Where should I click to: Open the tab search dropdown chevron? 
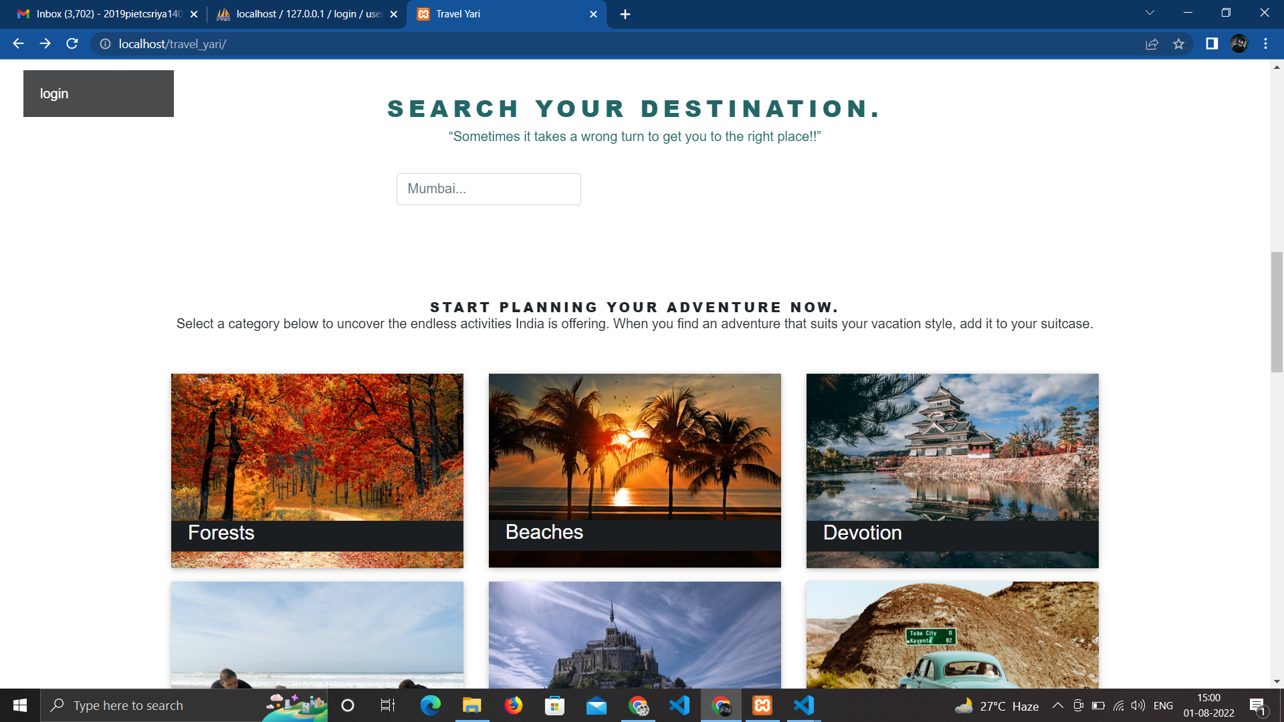pos(1150,12)
